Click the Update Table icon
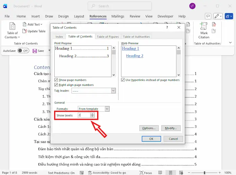236x175 pixels. coord(25,31)
